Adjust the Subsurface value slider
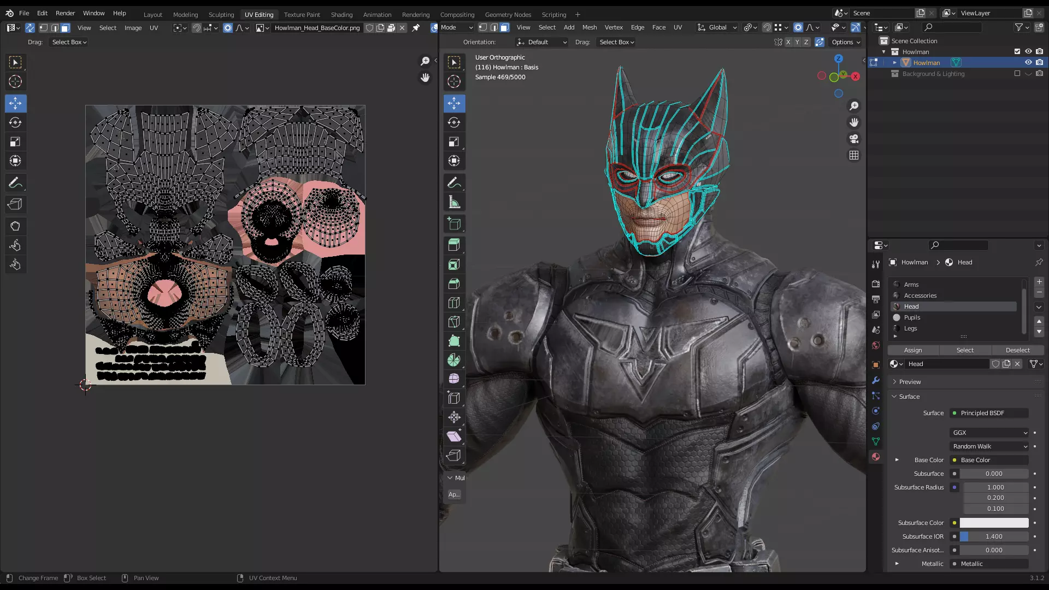1049x590 pixels. tap(994, 474)
